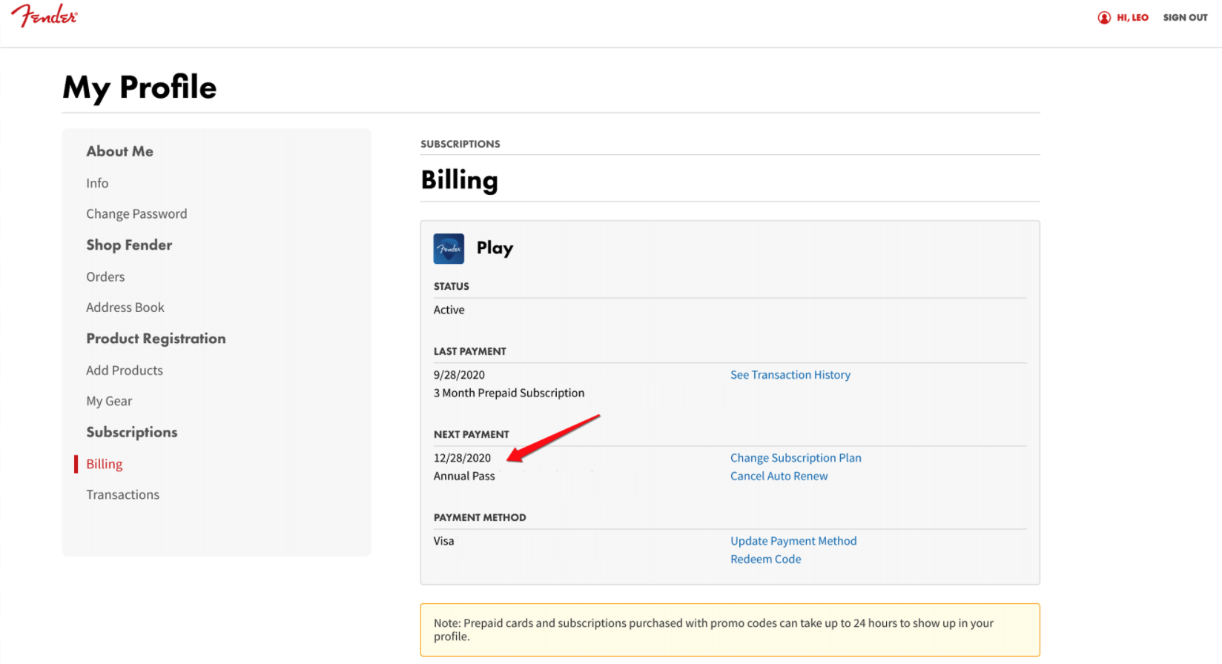The image size is (1222, 664).
Task: Open Info in the sidebar
Action: (x=97, y=183)
